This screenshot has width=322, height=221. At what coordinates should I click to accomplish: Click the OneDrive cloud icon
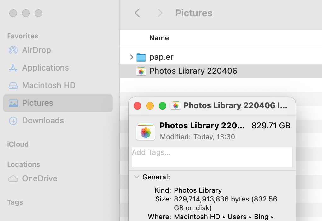click(x=13, y=179)
